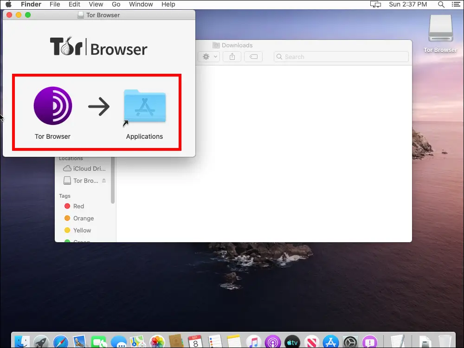Screen dimensions: 464x348
Task: Open Music in the Dock
Action: pyautogui.click(x=254, y=342)
